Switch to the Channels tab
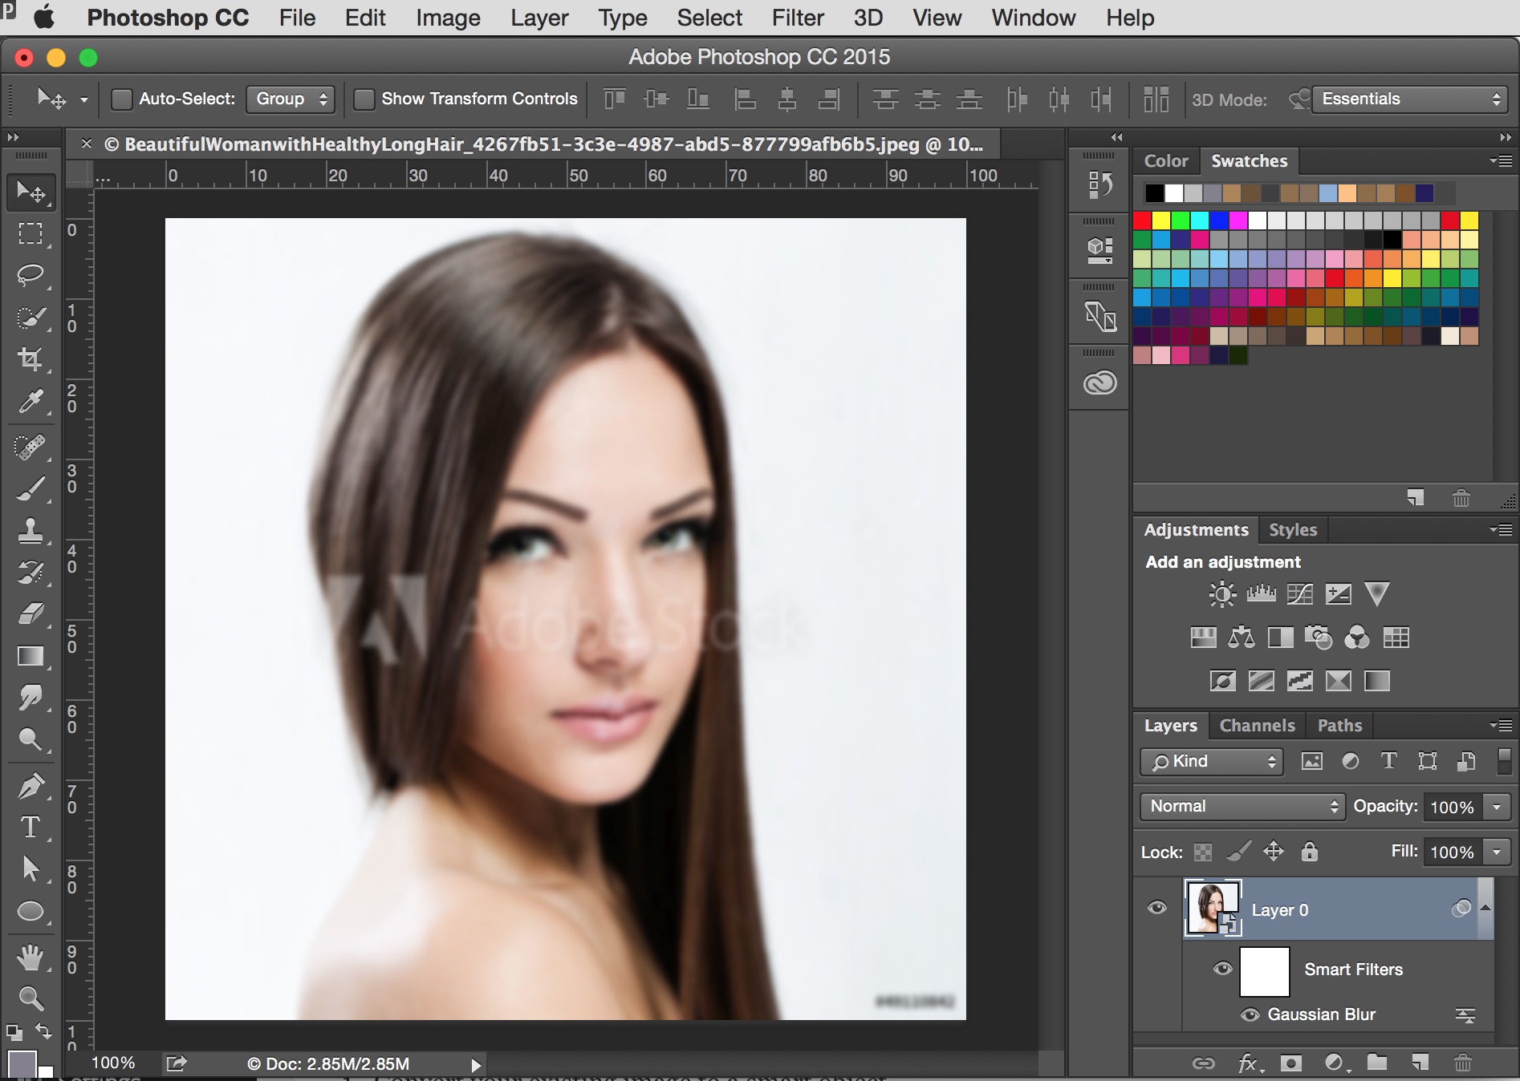The image size is (1520, 1081). 1257,726
